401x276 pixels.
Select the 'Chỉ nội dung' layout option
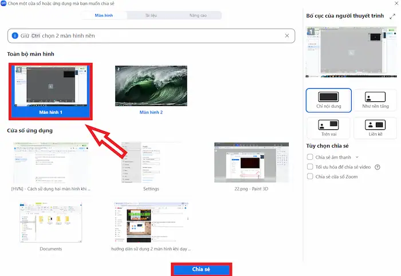click(x=328, y=100)
